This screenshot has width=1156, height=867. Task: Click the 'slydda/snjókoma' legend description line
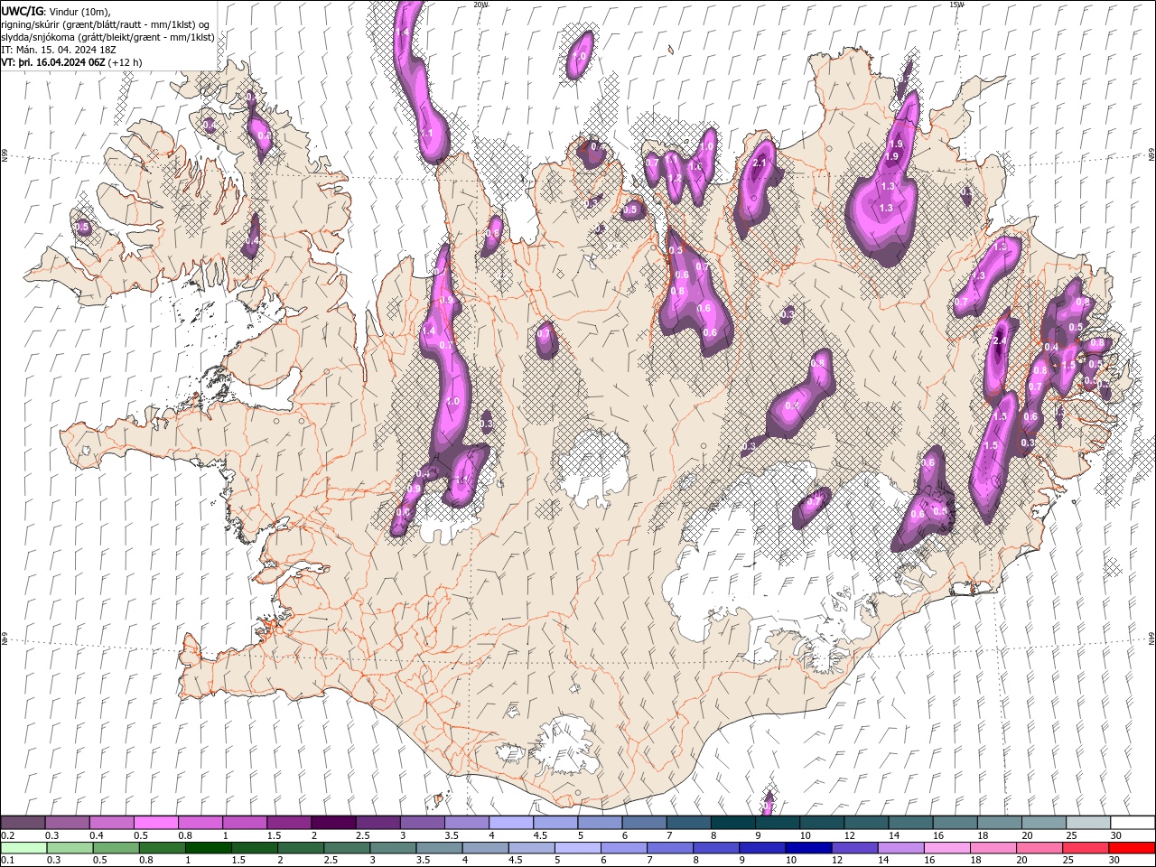108,37
